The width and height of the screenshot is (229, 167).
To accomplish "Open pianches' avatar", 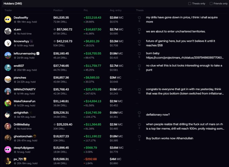I will tap(8, 80).
